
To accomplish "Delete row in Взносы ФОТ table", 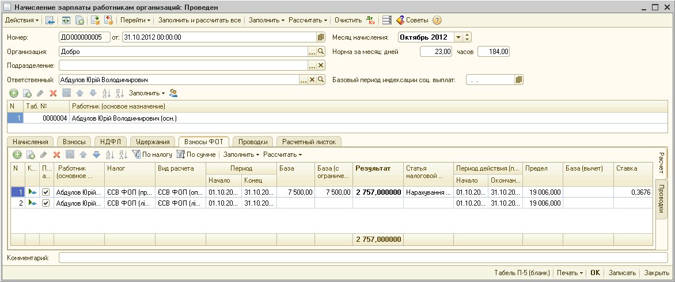I will [x=56, y=154].
